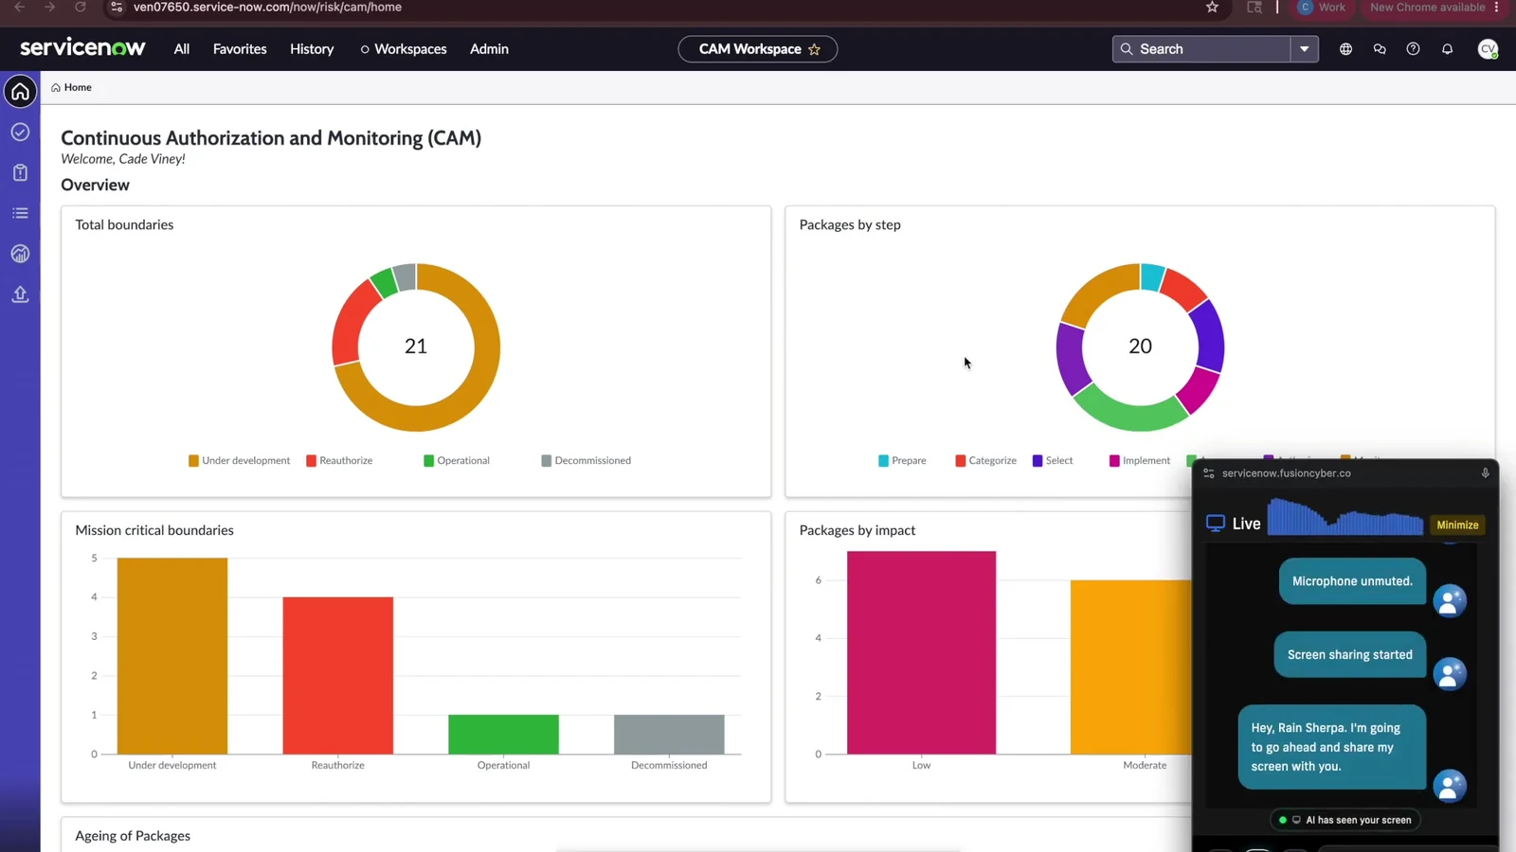Open the help question mark icon
This screenshot has width=1516, height=852.
click(x=1413, y=49)
